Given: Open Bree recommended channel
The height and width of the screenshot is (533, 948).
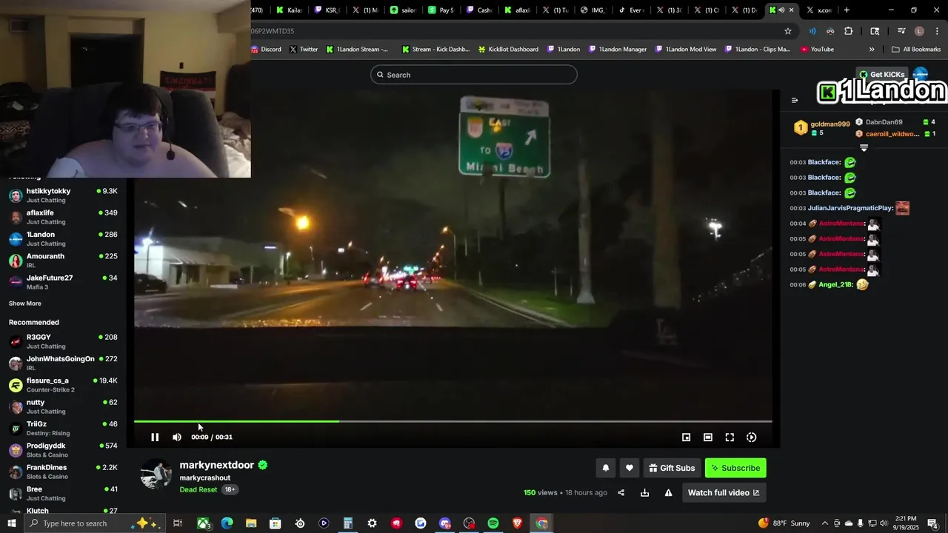Looking at the screenshot, I should pos(63,493).
